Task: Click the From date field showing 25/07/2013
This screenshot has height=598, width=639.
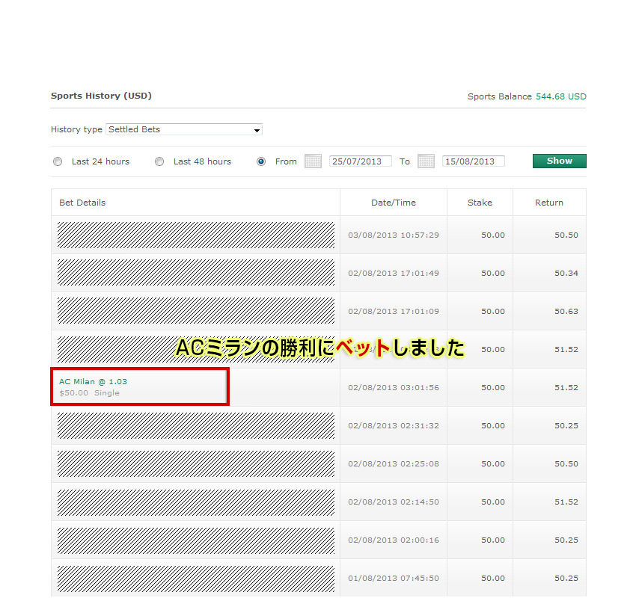Action: point(360,161)
